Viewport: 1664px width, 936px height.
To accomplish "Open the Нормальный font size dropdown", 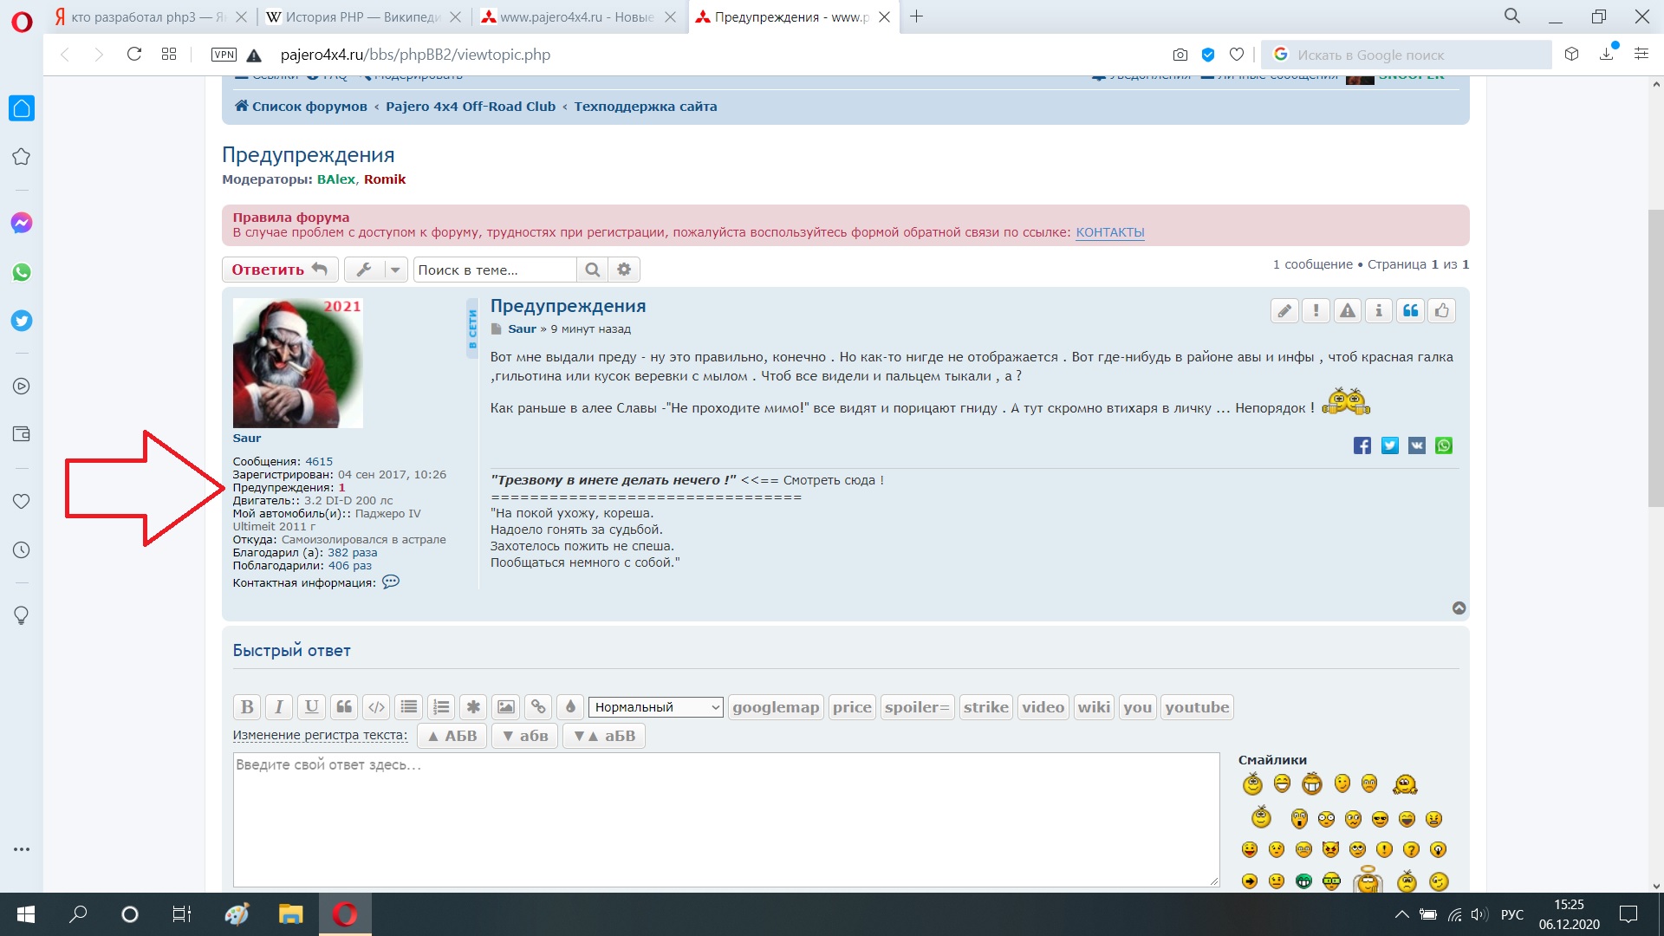I will tap(655, 707).
